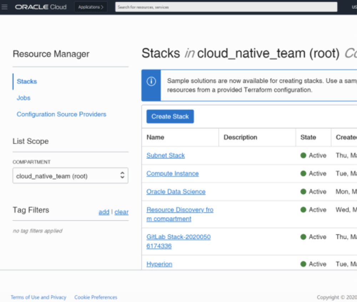Screen dimensions: 357x302
Task: Click the Active status dot beside Hyperion
Action: [x=302, y=264]
